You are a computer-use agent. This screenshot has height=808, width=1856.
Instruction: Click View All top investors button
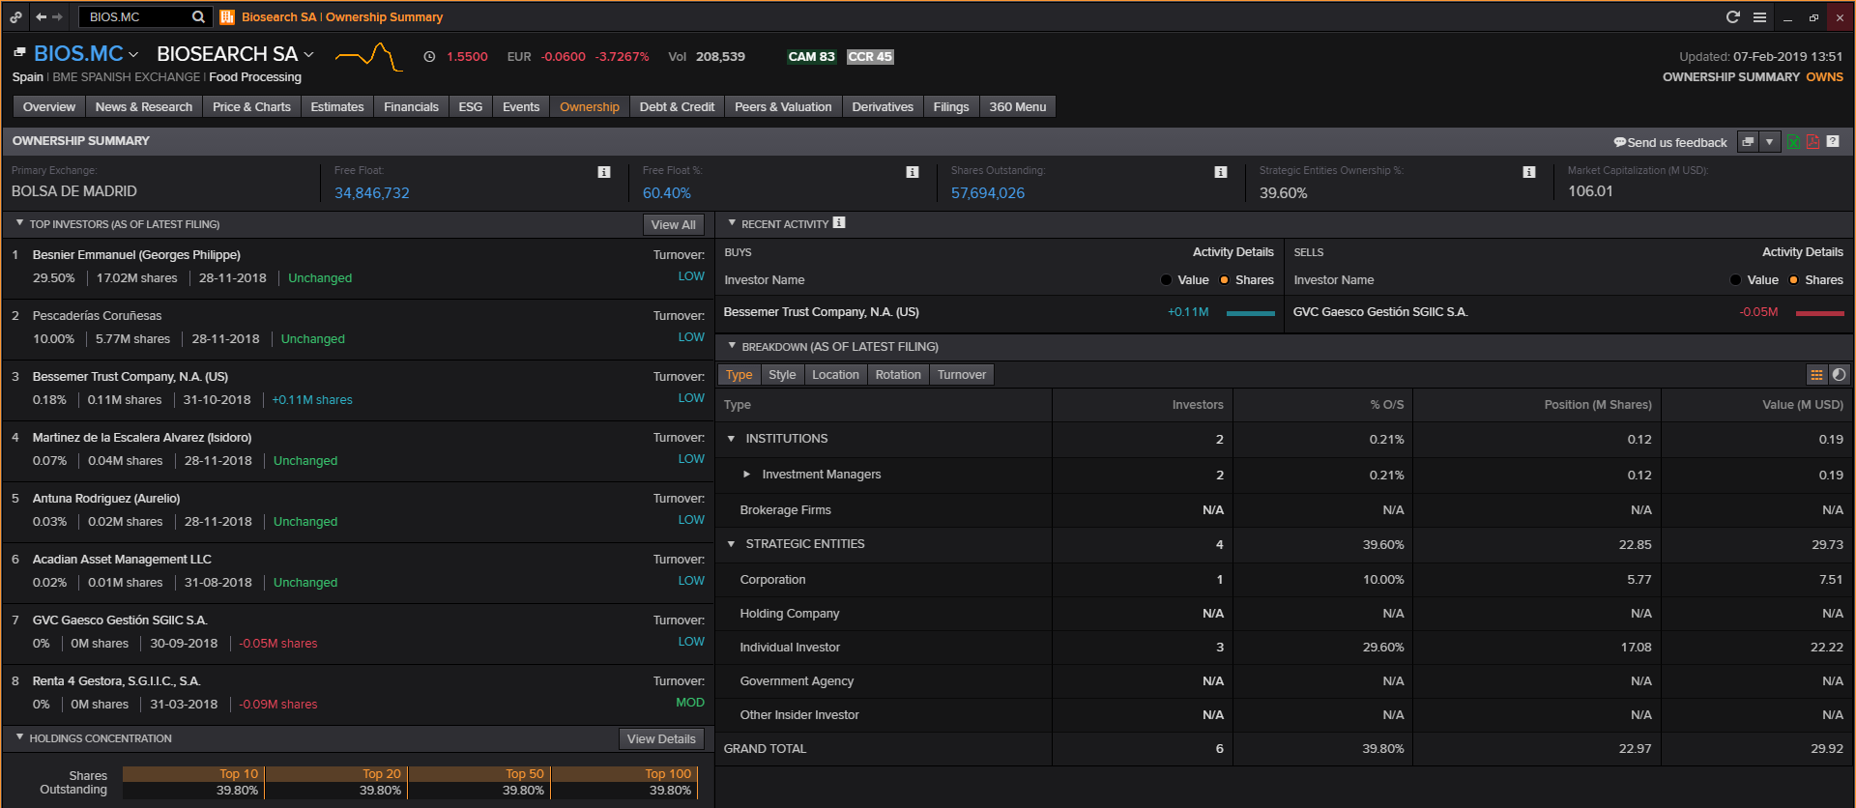pyautogui.click(x=673, y=225)
